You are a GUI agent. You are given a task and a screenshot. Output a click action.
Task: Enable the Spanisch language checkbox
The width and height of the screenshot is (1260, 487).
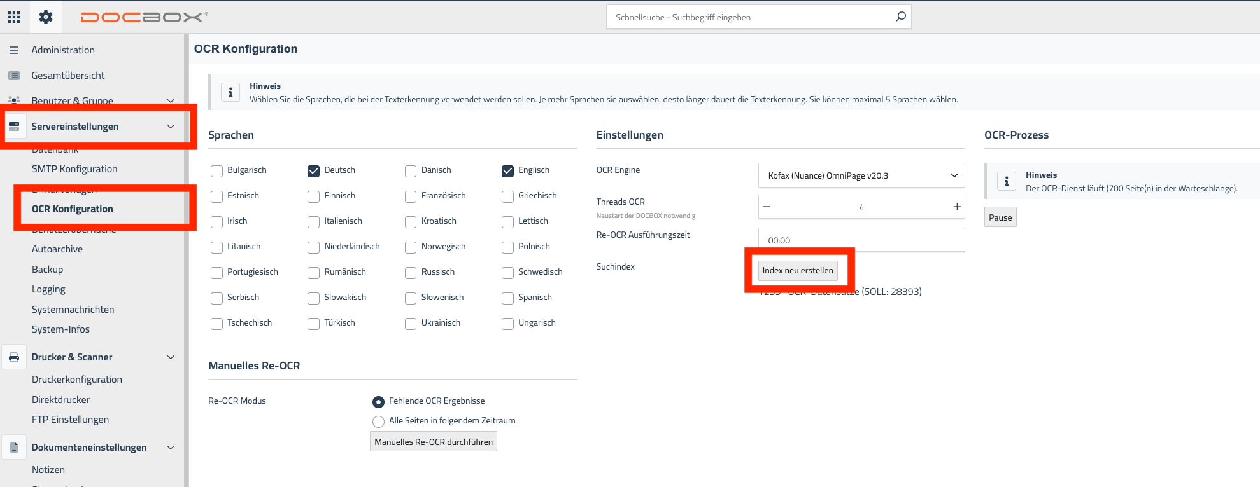pos(507,298)
